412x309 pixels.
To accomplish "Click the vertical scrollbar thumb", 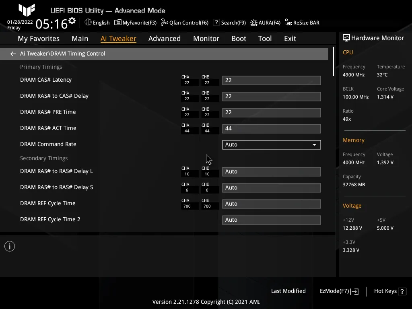I will [x=334, y=62].
